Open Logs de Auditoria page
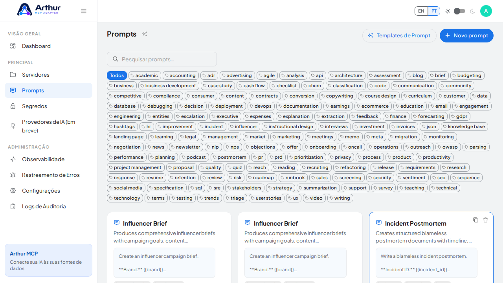 pyautogui.click(x=48, y=206)
